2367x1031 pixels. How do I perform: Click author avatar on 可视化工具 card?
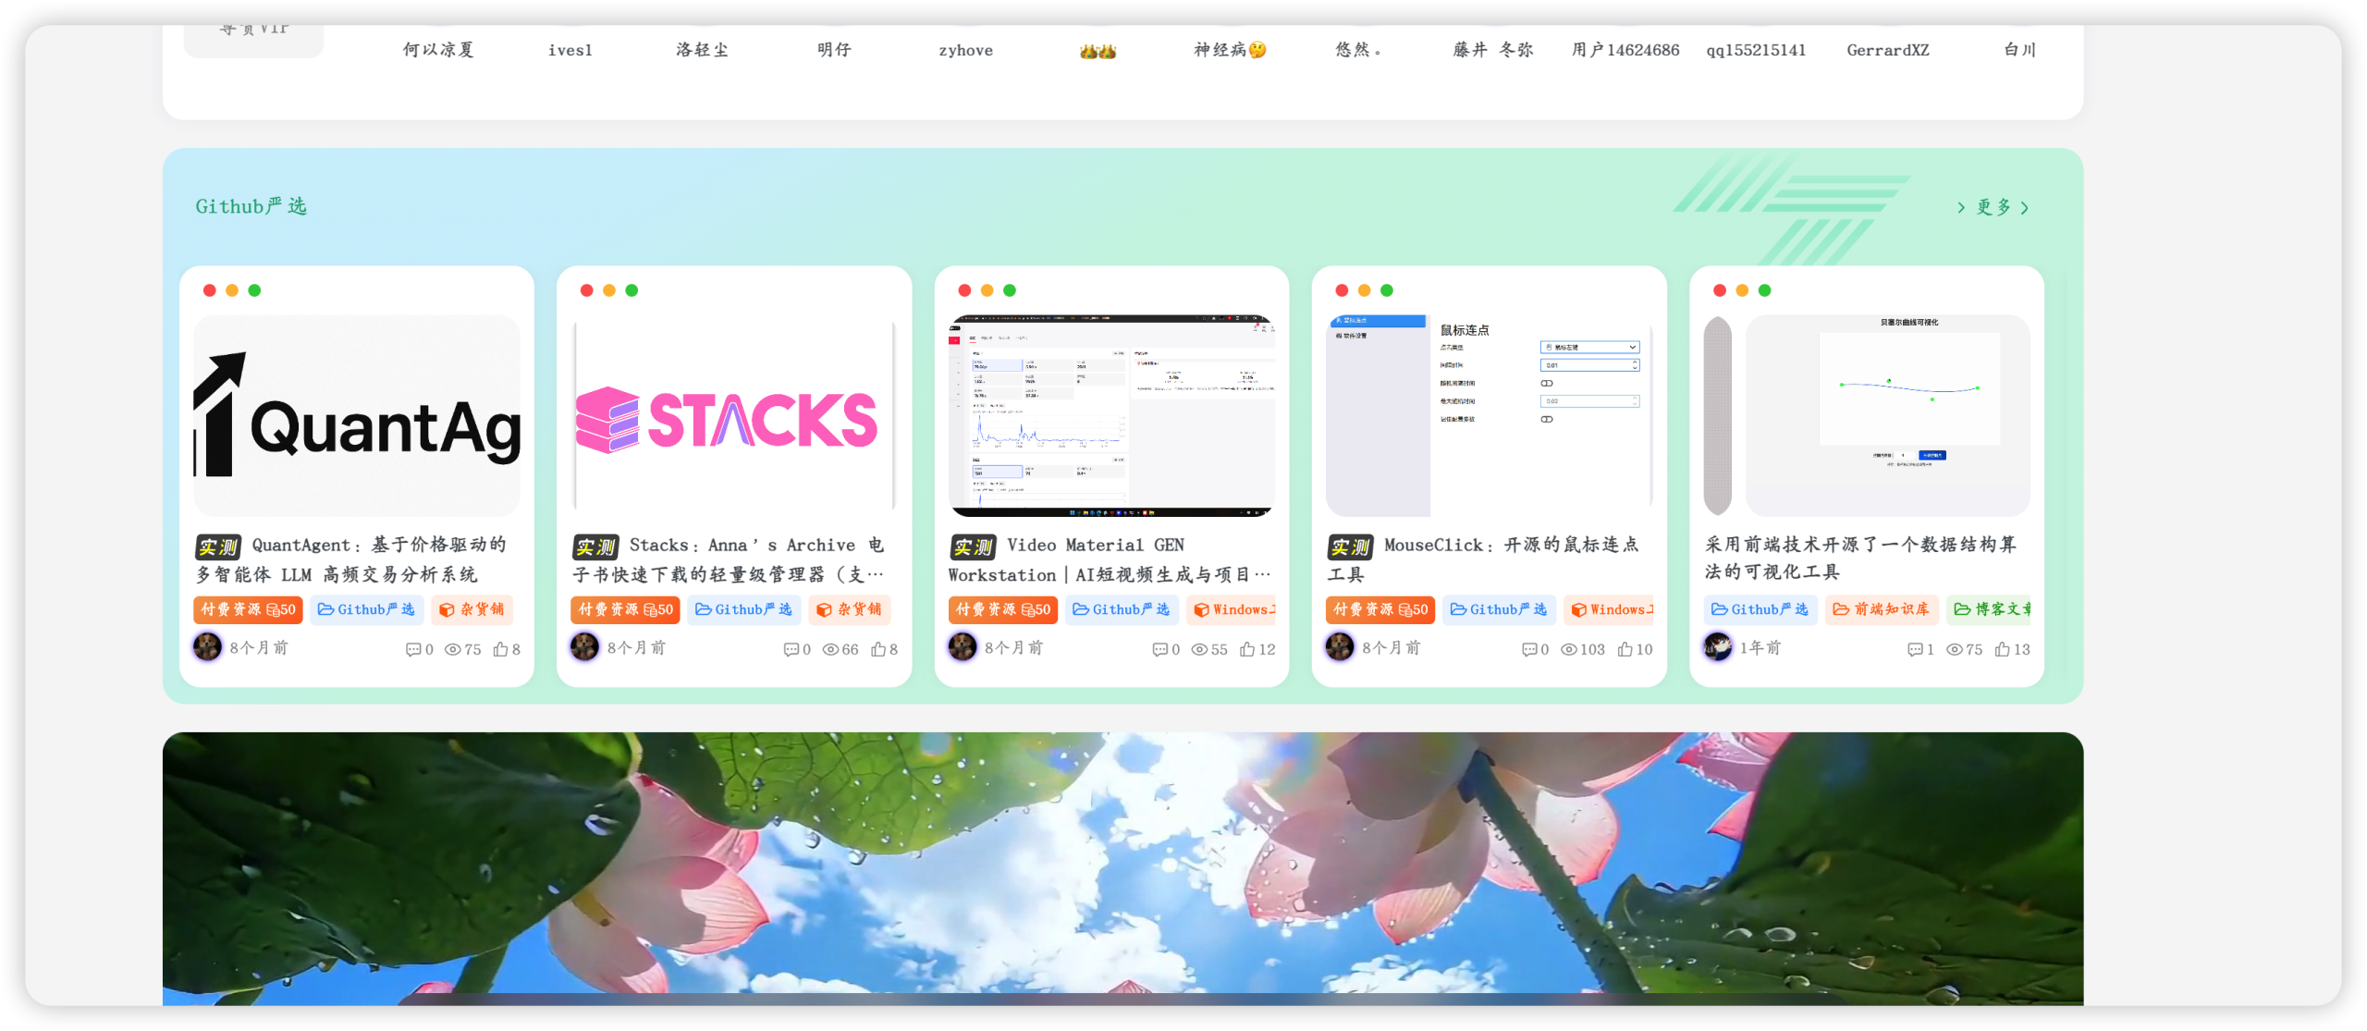tap(1718, 646)
